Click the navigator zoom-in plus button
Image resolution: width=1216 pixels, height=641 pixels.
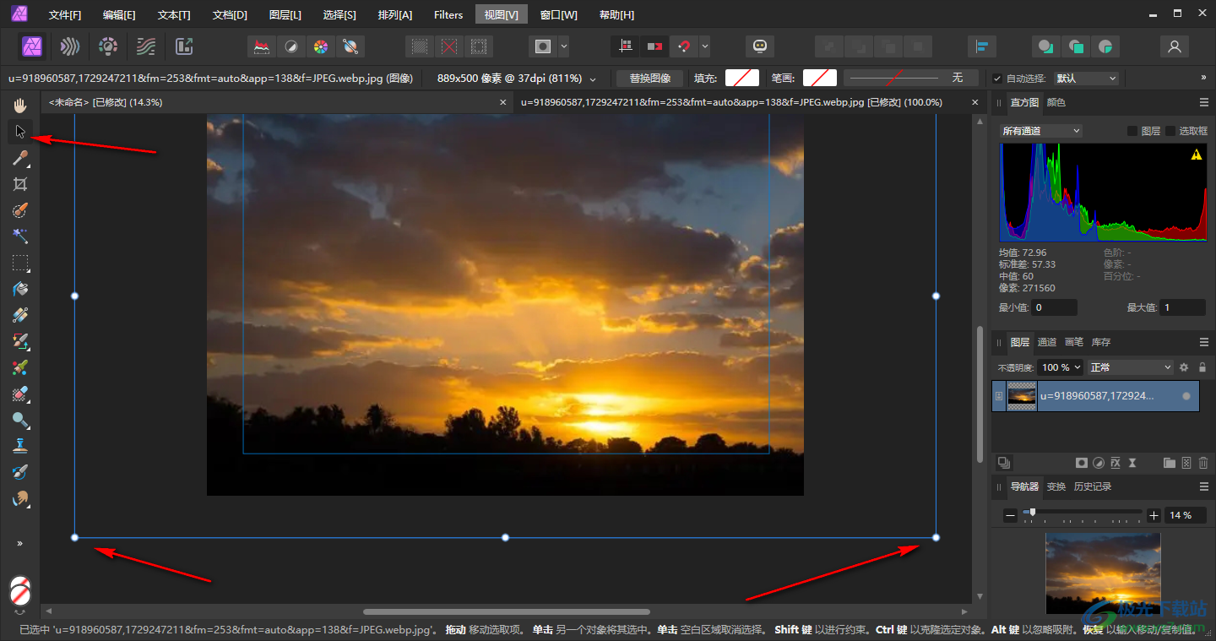tap(1154, 515)
